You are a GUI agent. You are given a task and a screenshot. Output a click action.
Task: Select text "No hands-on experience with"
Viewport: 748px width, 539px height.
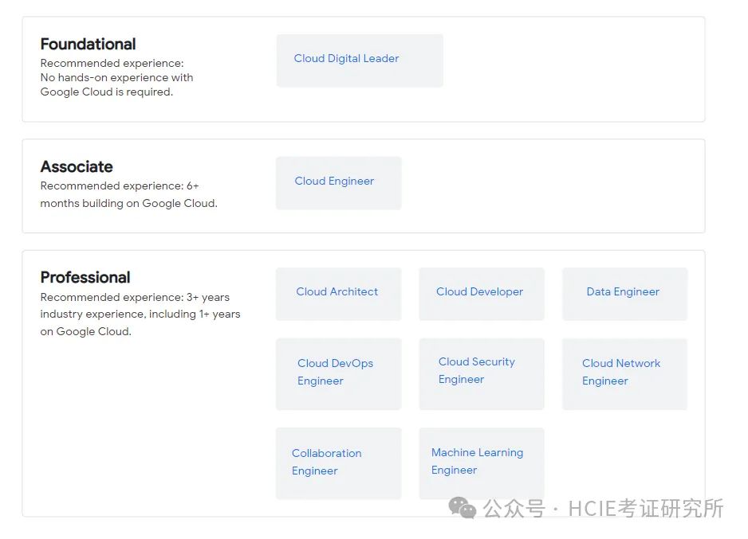click(x=116, y=77)
